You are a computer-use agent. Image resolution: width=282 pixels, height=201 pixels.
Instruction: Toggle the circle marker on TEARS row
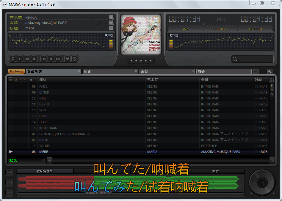pyautogui.click(x=11, y=122)
